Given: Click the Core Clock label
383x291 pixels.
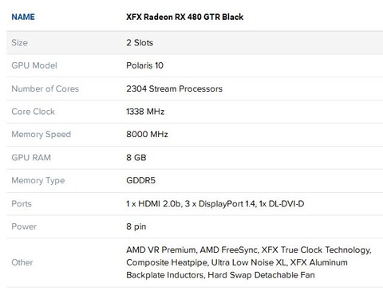Looking at the screenshot, I should [x=33, y=112].
